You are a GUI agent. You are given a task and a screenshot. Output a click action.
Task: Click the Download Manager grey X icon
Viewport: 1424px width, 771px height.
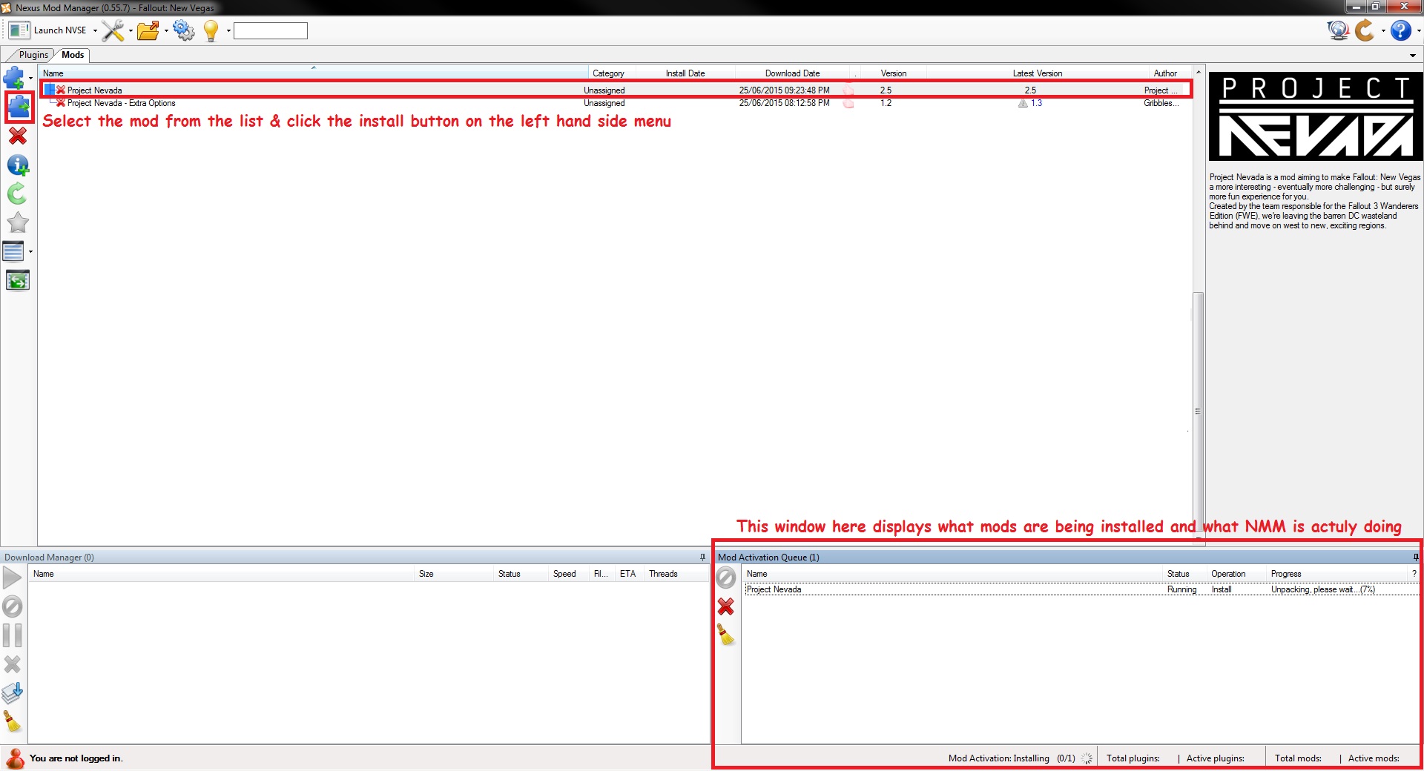pyautogui.click(x=13, y=664)
